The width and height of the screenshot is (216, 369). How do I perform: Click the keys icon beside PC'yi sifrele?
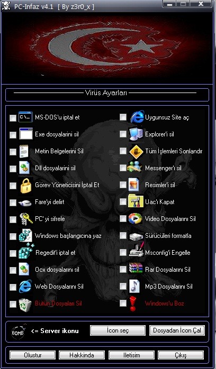[x=25, y=219]
